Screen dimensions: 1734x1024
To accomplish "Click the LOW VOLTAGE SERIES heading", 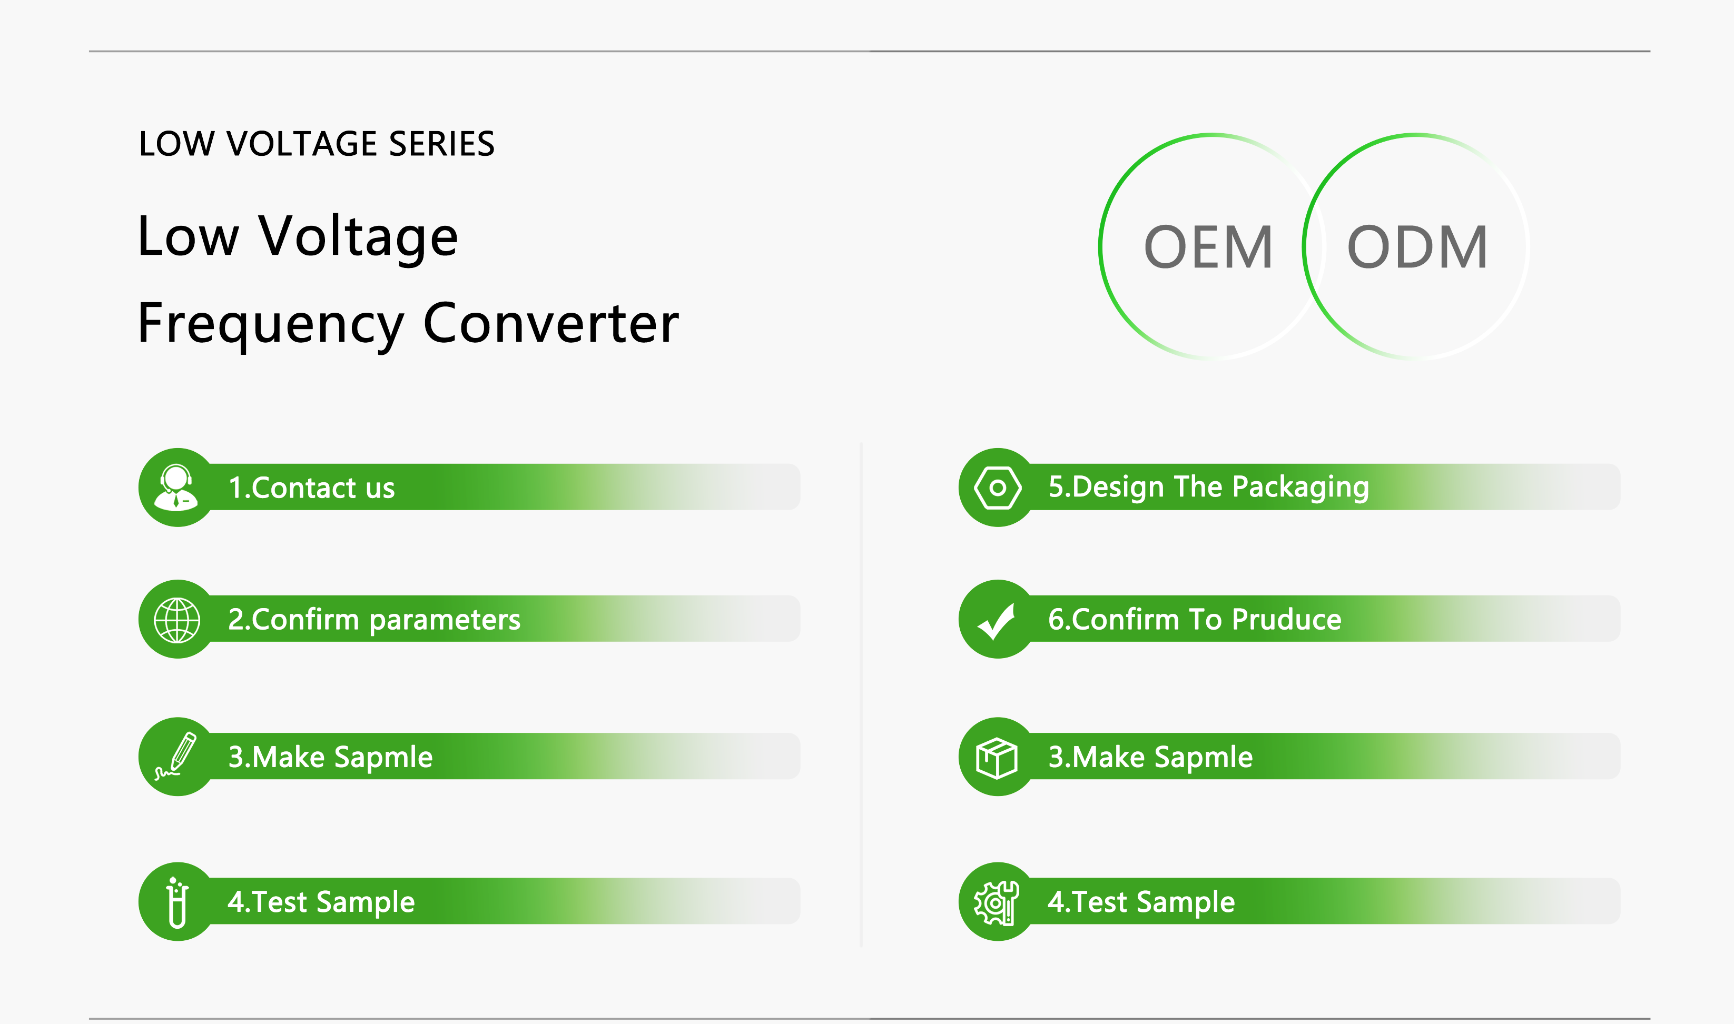I will tap(317, 144).
